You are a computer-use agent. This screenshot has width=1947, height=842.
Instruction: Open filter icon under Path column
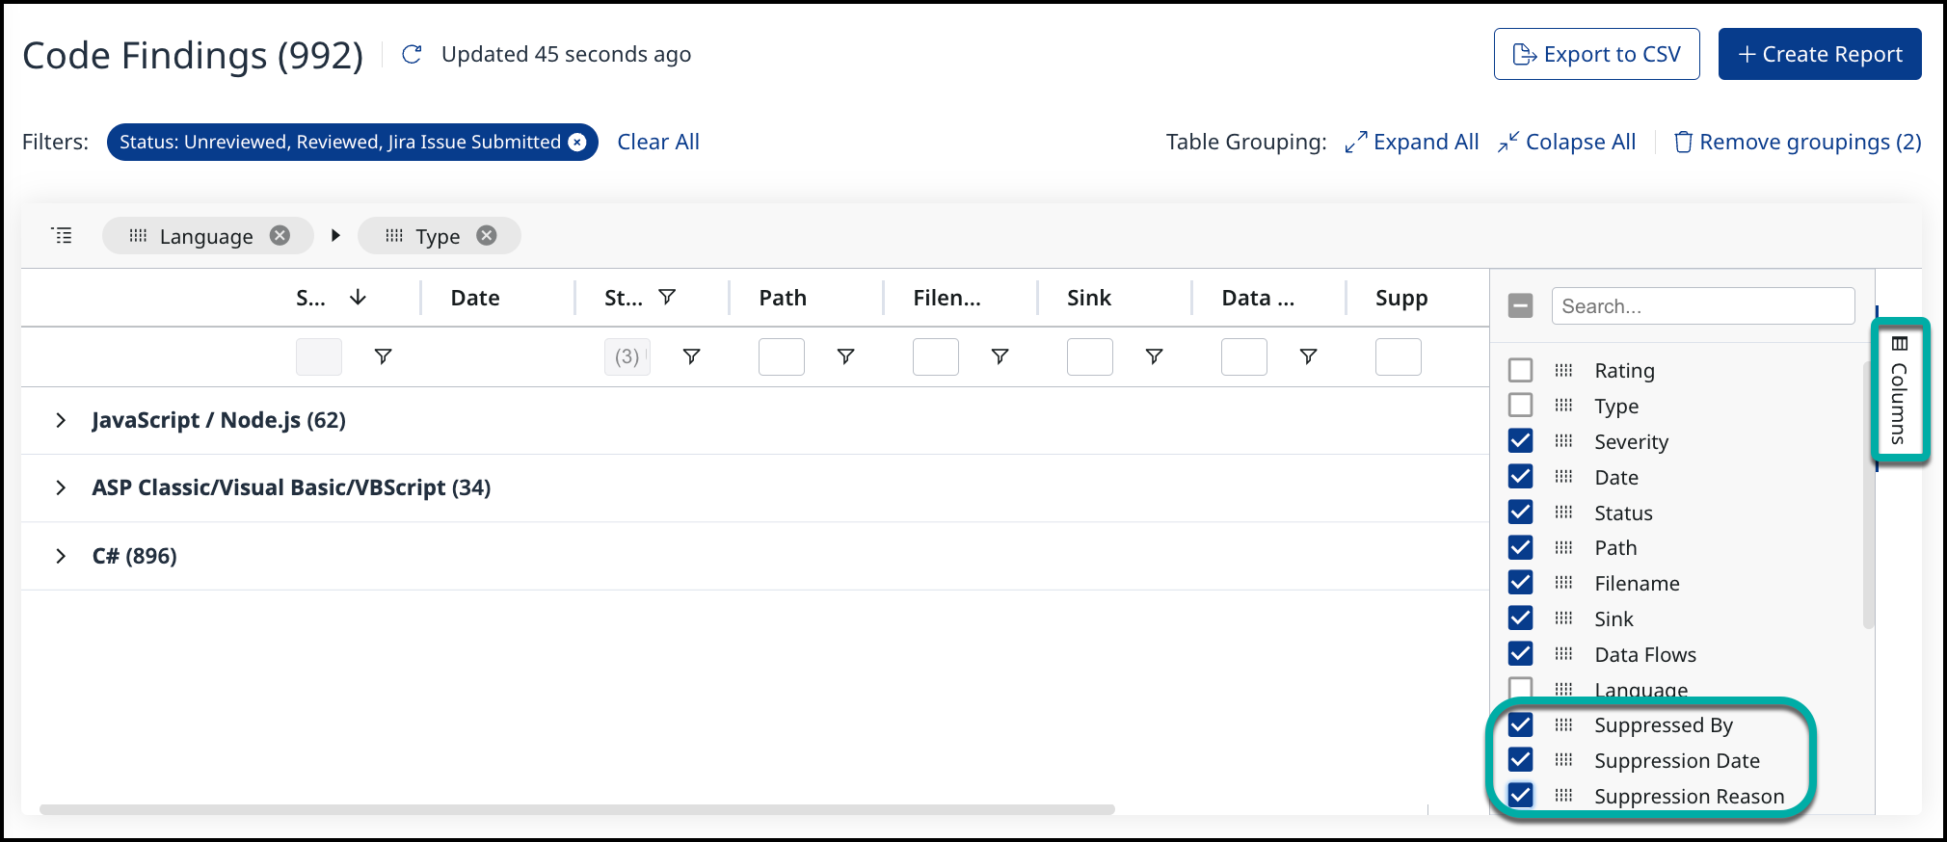(845, 357)
